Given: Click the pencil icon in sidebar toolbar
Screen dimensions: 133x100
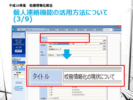Looking at the screenshot, I should (x=20, y=59).
